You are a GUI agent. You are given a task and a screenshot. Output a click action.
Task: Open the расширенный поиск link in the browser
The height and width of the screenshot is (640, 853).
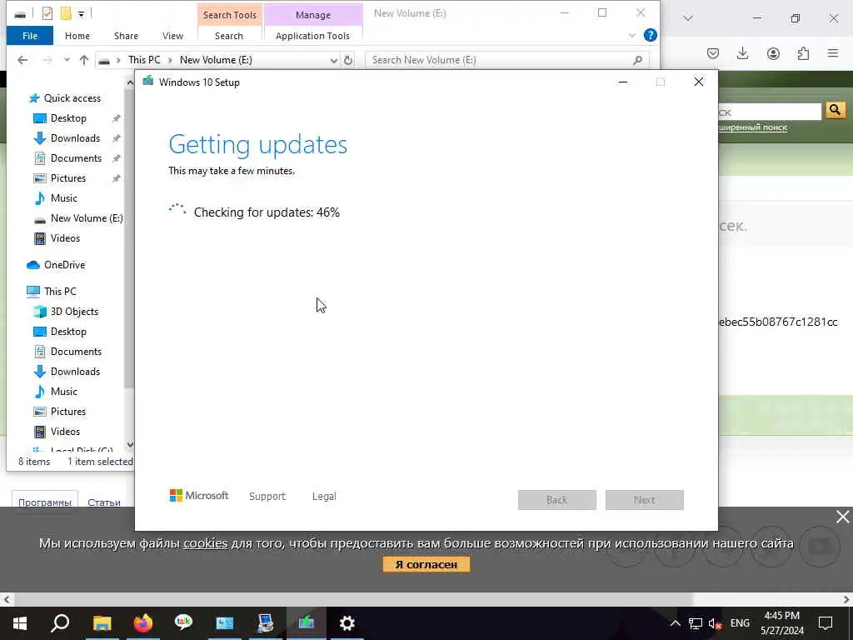point(753,127)
